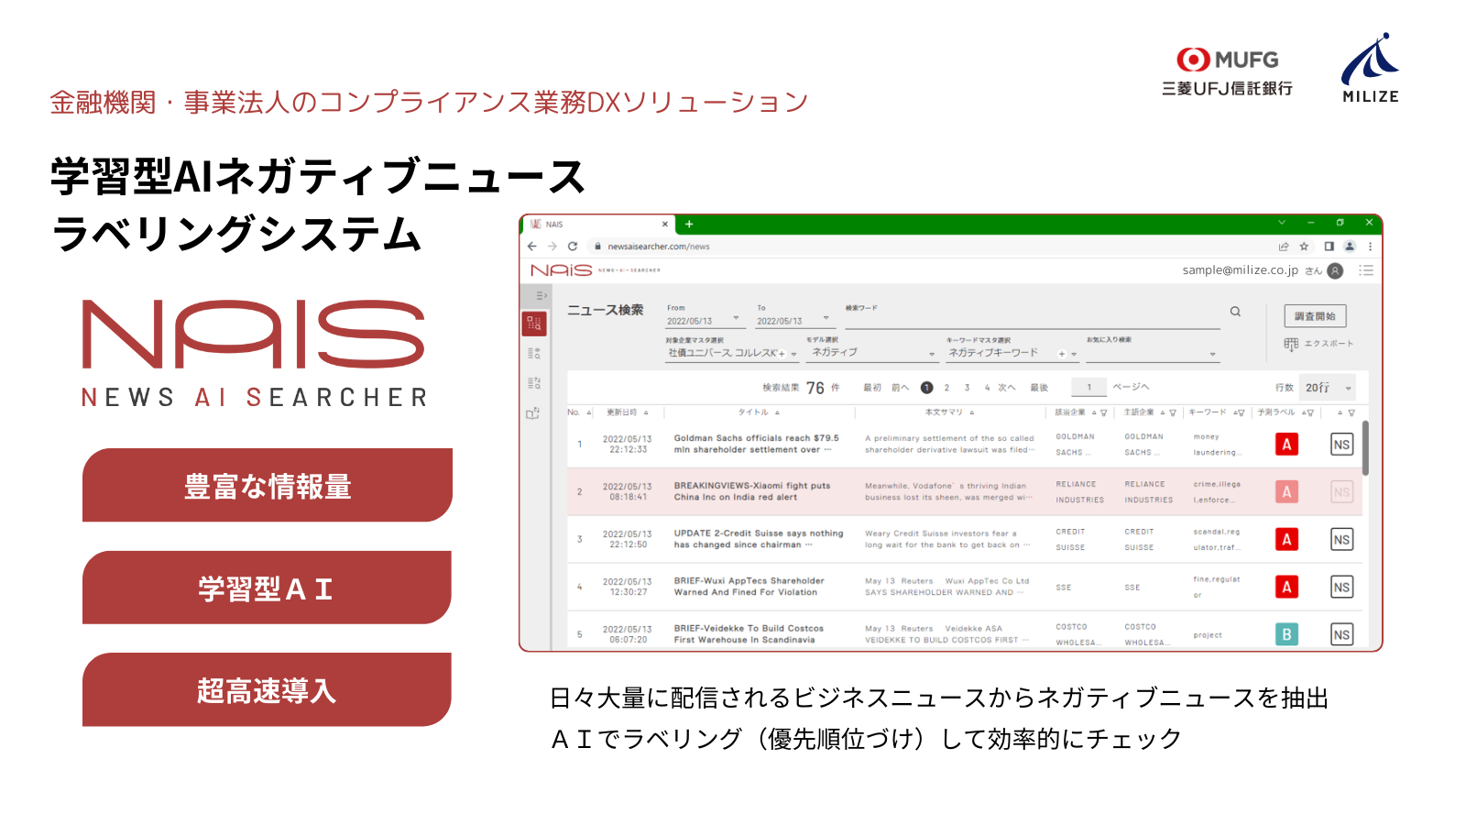This screenshot has width=1466, height=825.
Task: Go to the 最後 last page
Action: 1039,388
